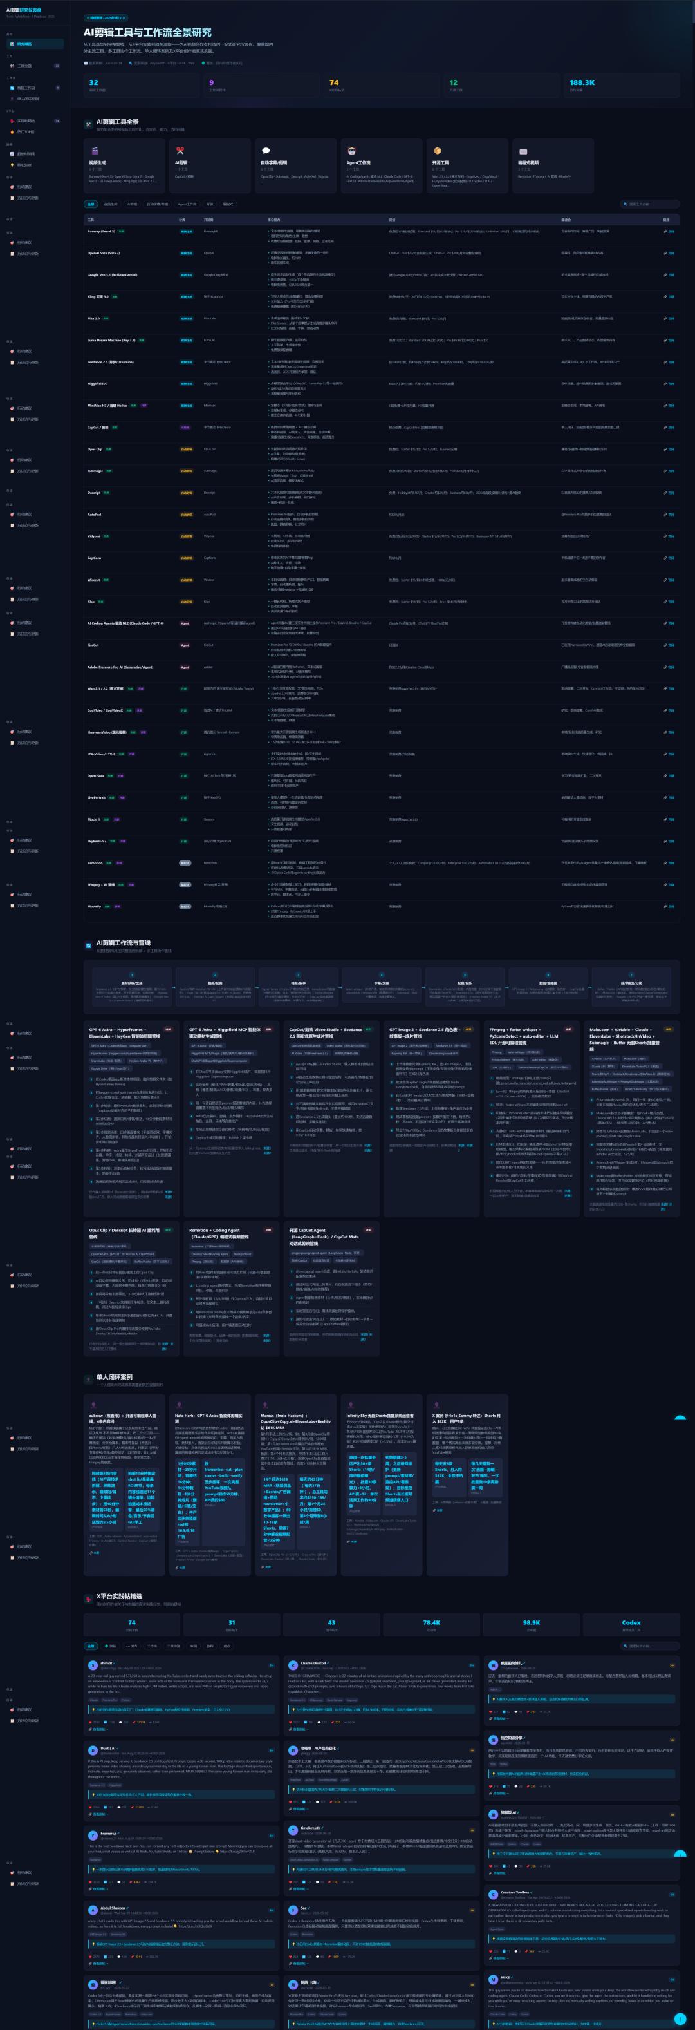Open the OpenAI Sora row visit link
Screen dimensions: 695x2030
point(669,253)
